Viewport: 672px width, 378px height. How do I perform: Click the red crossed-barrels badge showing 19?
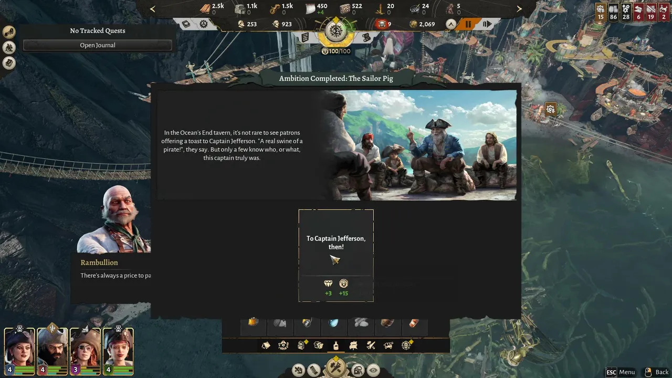click(x=651, y=12)
